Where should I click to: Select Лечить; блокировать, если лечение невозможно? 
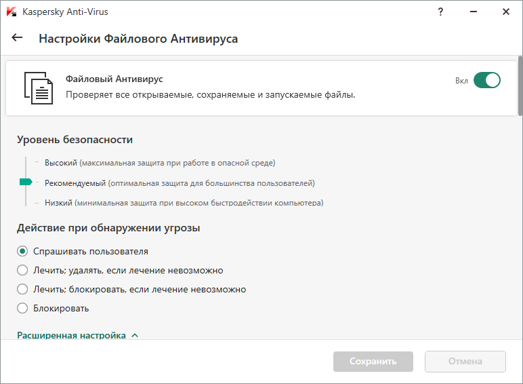(x=22, y=289)
